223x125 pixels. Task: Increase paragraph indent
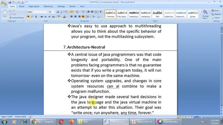coord(92,12)
